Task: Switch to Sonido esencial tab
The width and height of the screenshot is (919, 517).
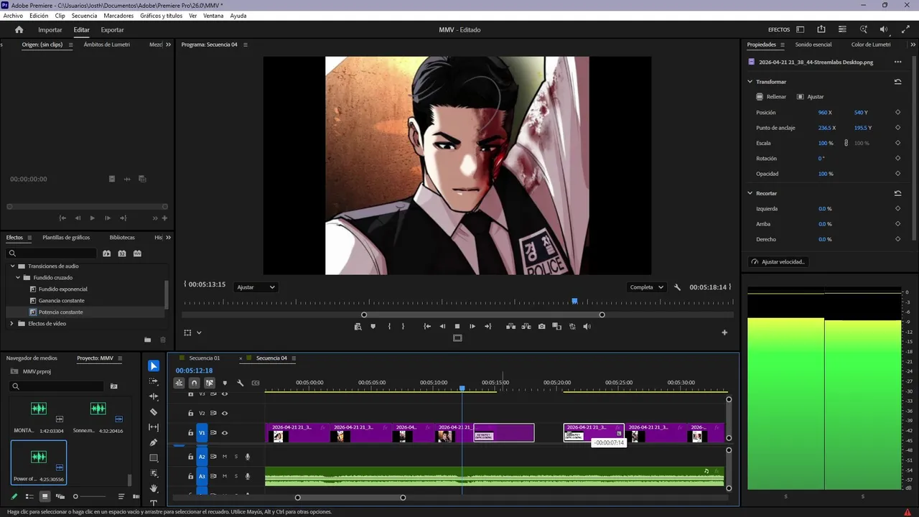Action: pyautogui.click(x=813, y=45)
